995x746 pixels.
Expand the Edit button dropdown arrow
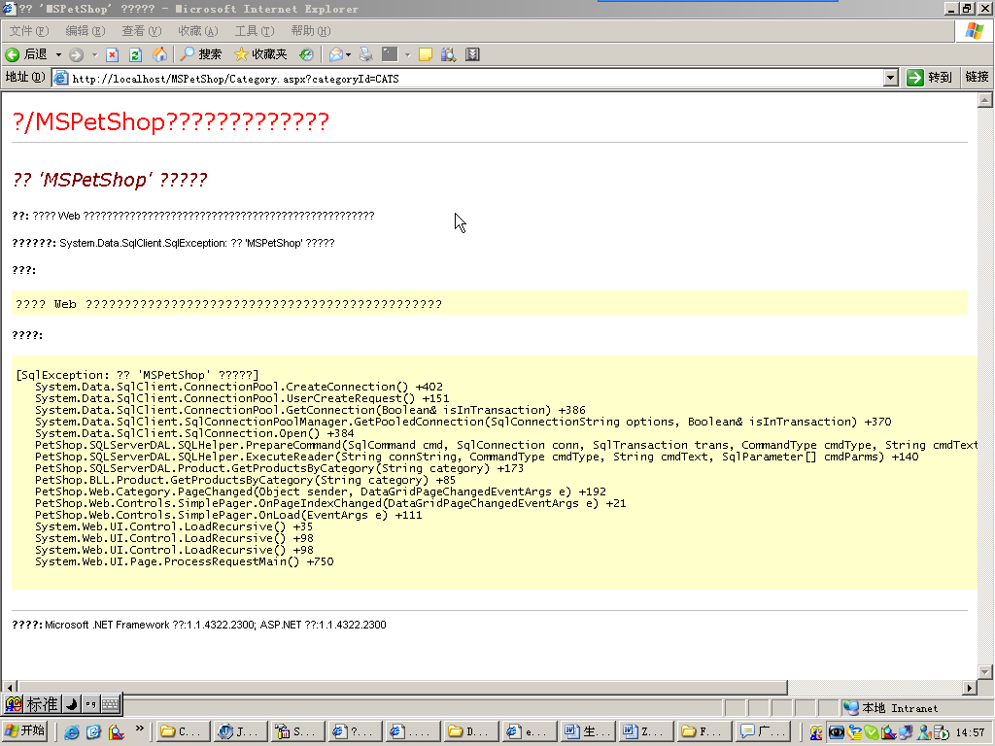point(408,54)
